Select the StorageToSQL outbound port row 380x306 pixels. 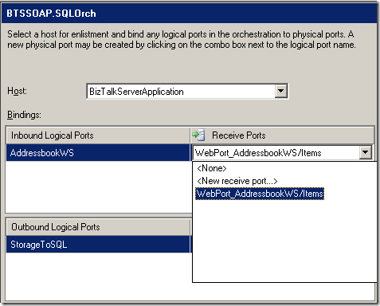[98, 245]
